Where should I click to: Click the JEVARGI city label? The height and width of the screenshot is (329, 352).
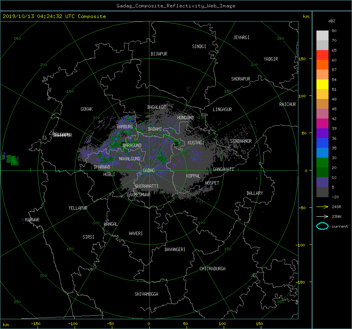241,38
